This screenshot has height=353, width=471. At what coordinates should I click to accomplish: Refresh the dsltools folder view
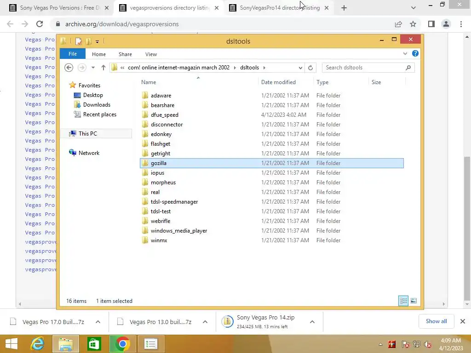(x=310, y=68)
